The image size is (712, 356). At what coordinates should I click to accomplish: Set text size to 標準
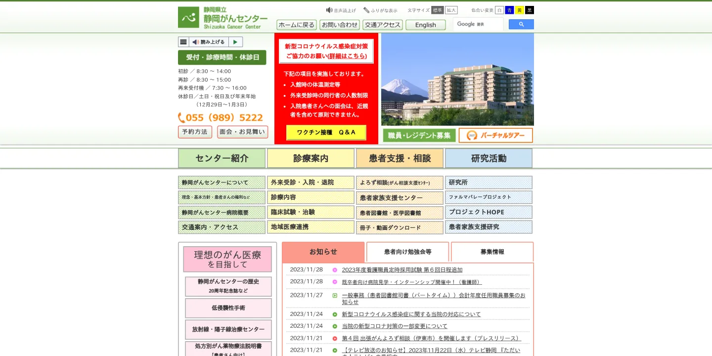point(438,10)
